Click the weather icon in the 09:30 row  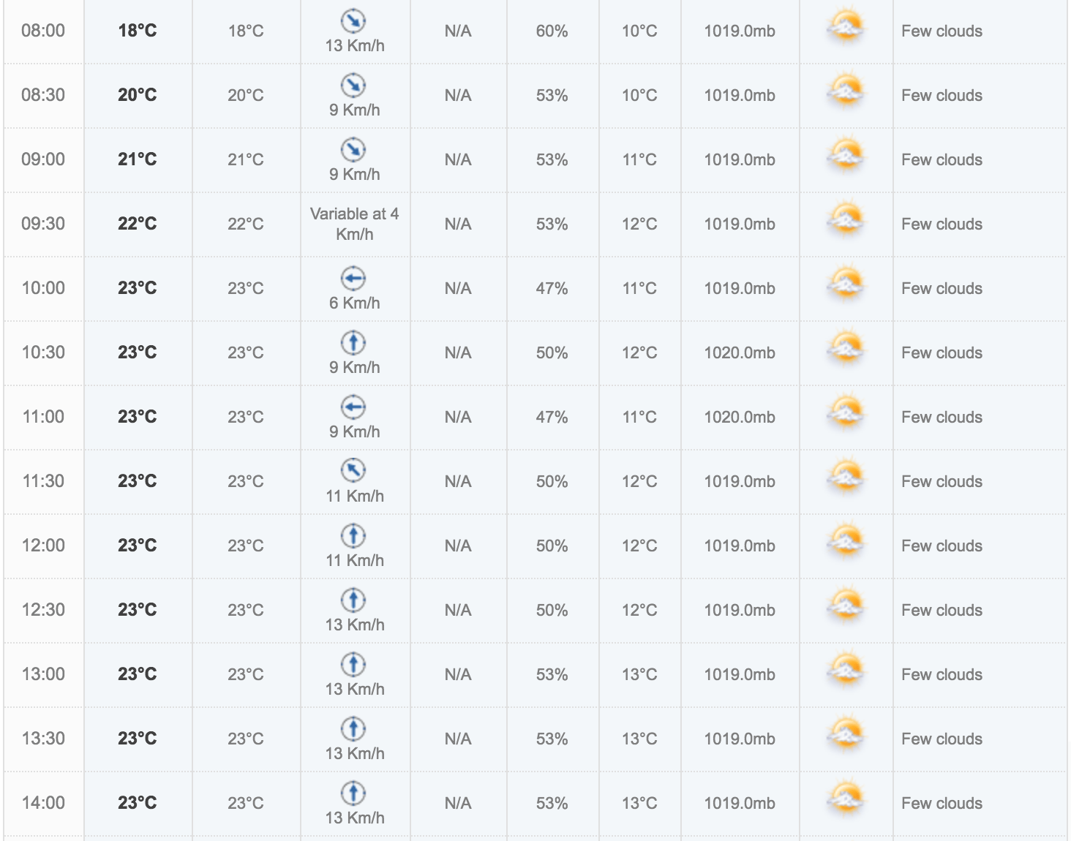[x=846, y=220]
